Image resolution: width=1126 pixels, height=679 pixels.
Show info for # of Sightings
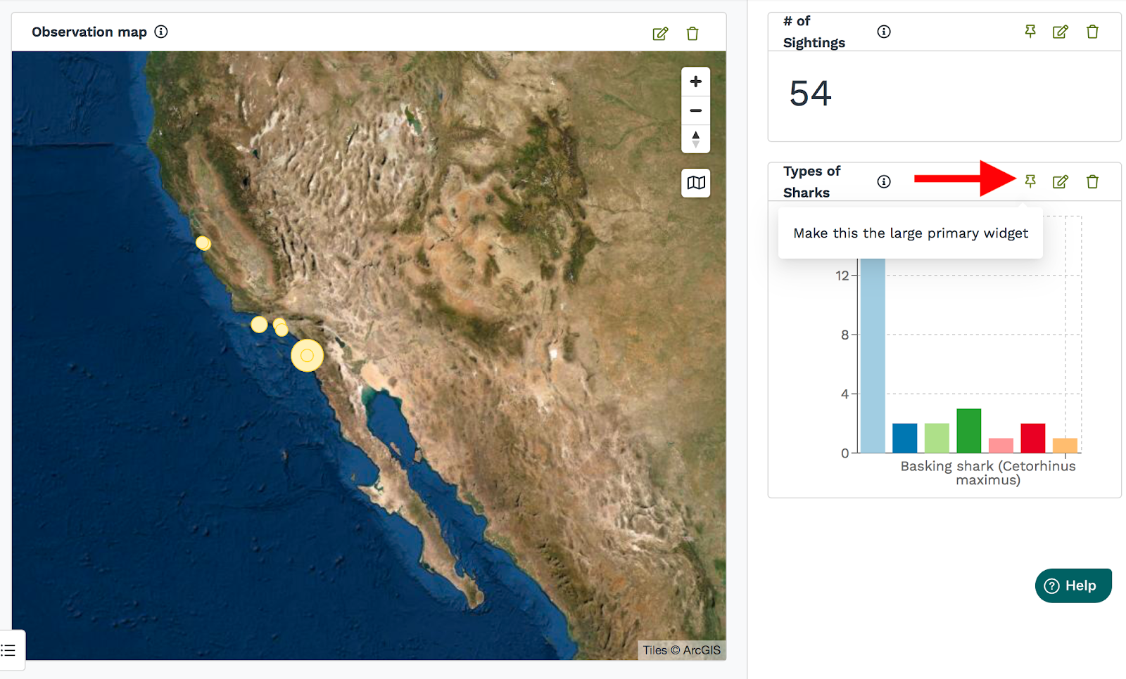(x=884, y=32)
